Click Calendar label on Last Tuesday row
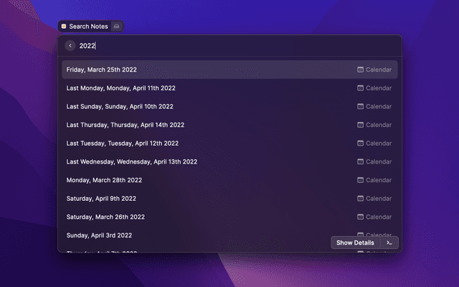Image resolution: width=459 pixels, height=287 pixels. coord(379,143)
